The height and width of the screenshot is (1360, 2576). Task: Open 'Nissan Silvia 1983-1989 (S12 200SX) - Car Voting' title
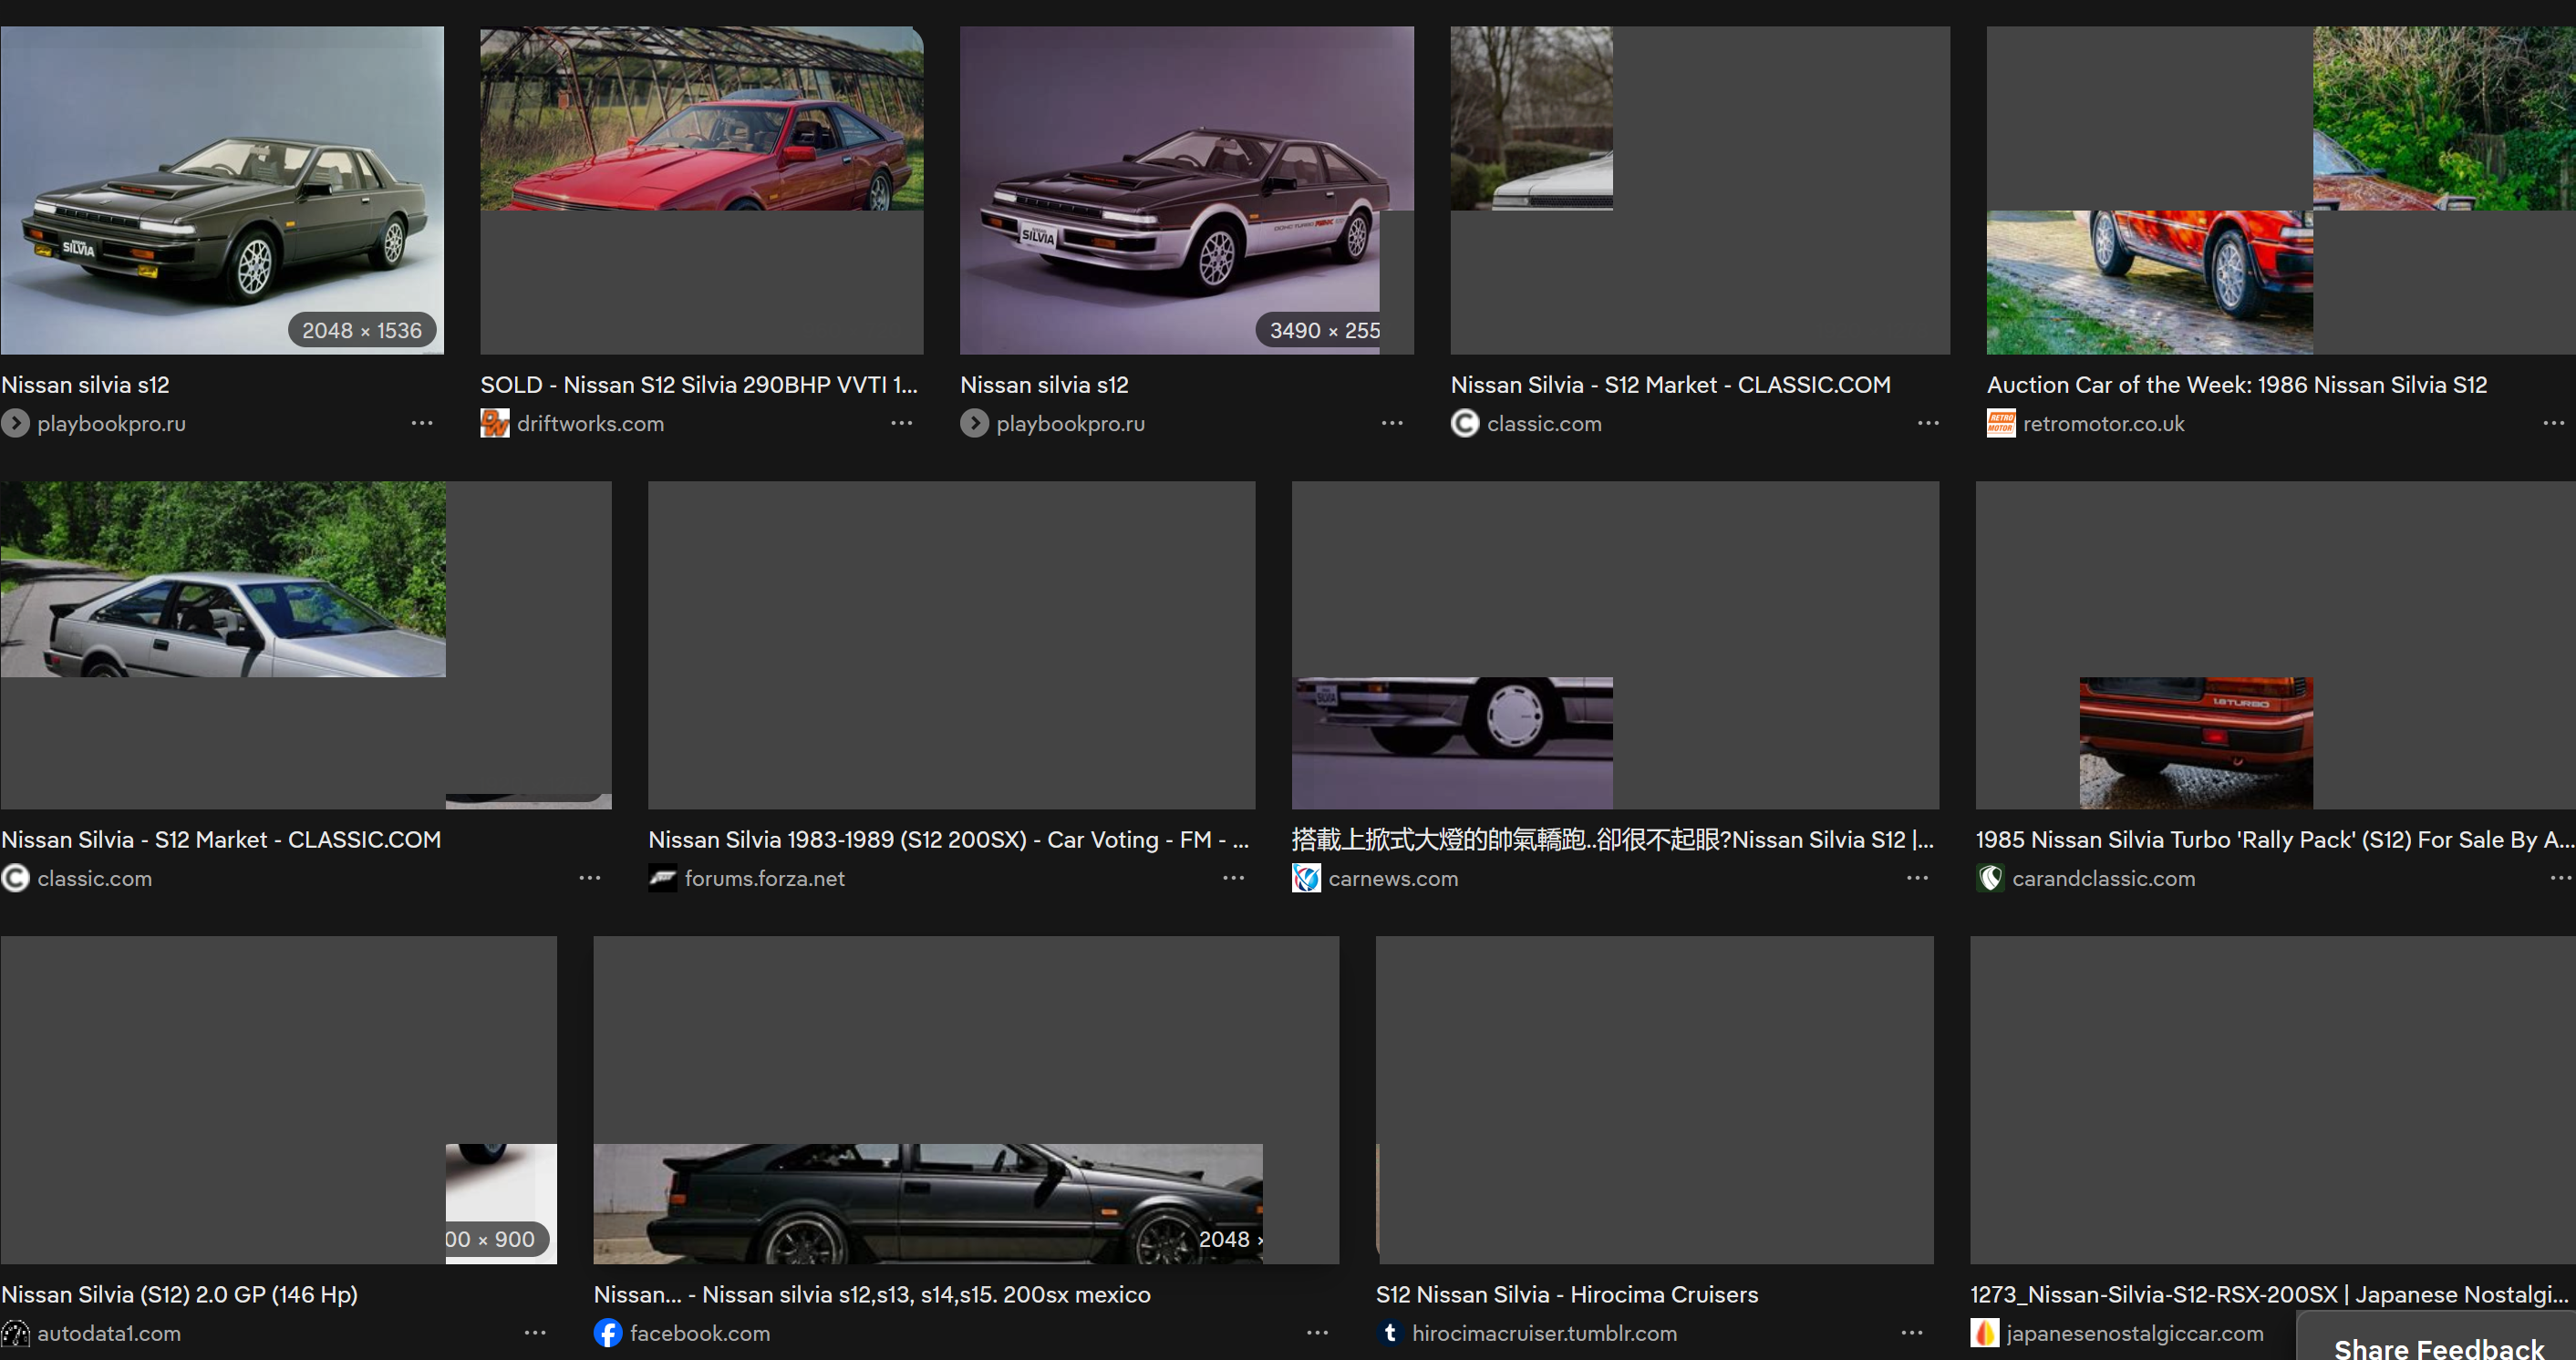click(x=949, y=840)
